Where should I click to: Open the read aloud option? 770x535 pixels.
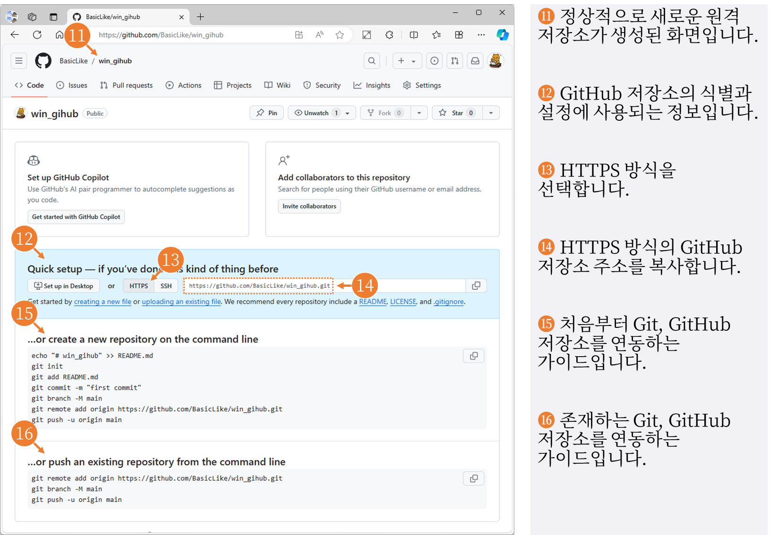tap(320, 34)
